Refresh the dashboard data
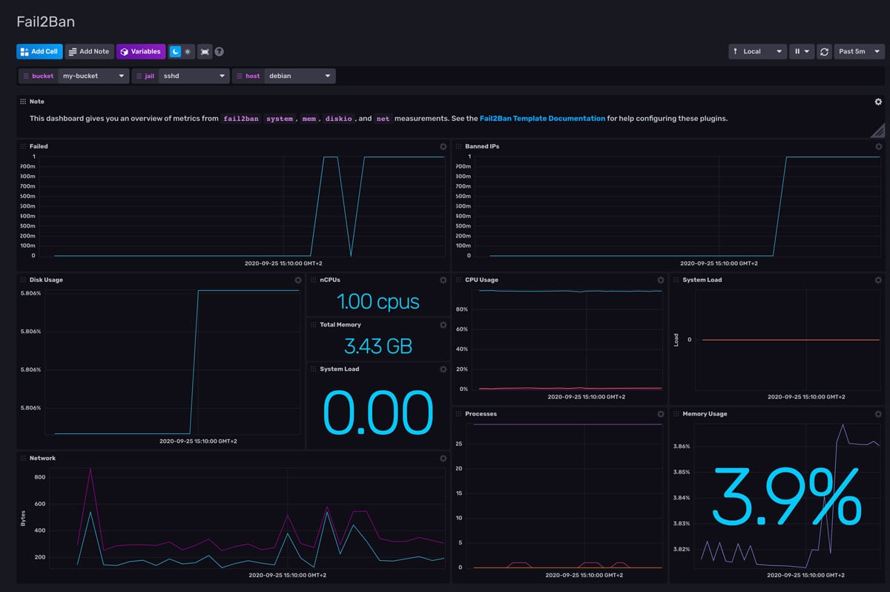This screenshot has width=890, height=592. pos(824,51)
